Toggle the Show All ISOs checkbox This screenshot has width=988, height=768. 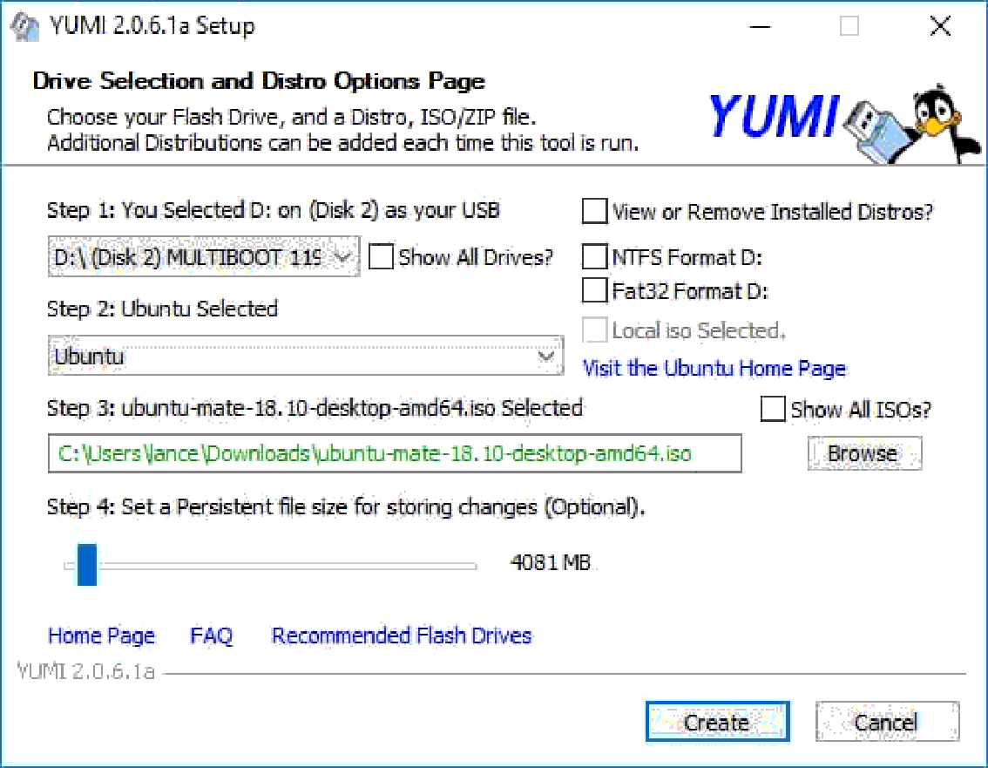773,409
